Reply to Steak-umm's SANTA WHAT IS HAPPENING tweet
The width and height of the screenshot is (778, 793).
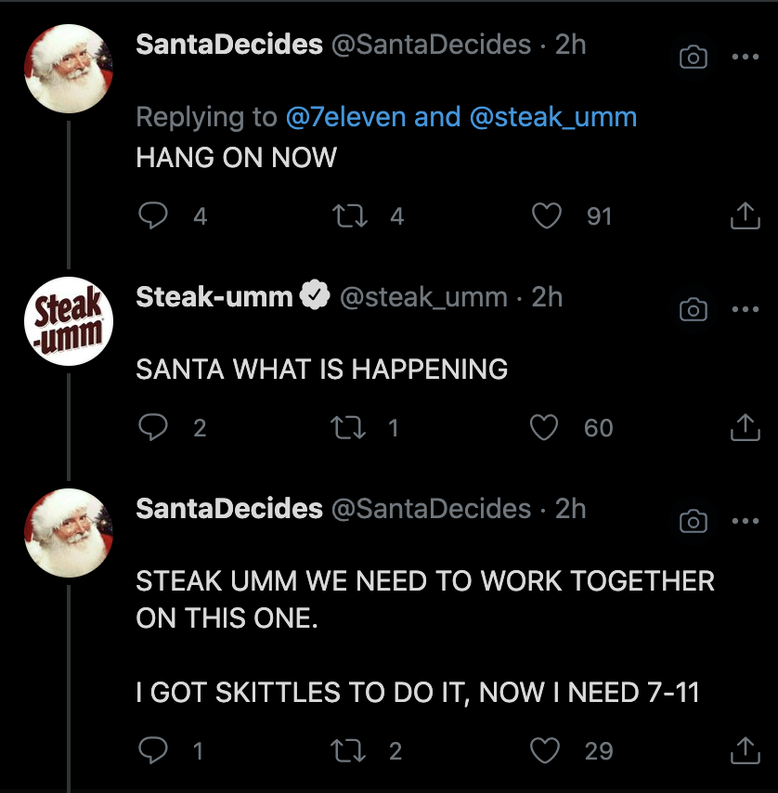(x=151, y=428)
